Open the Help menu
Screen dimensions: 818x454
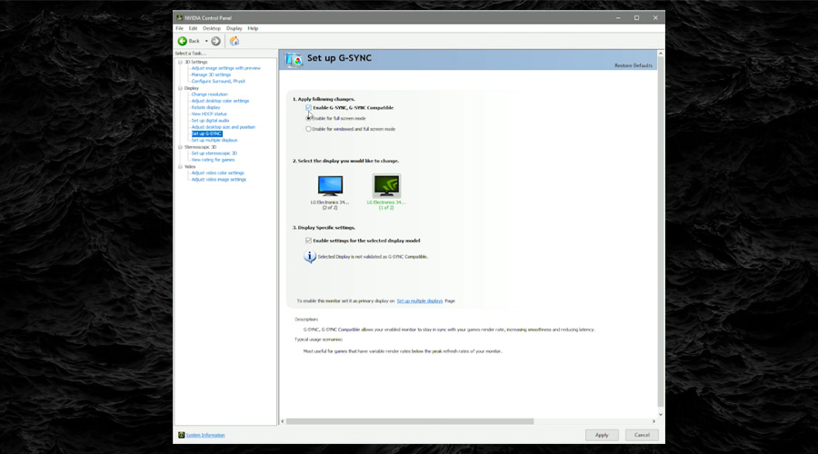pyautogui.click(x=253, y=28)
